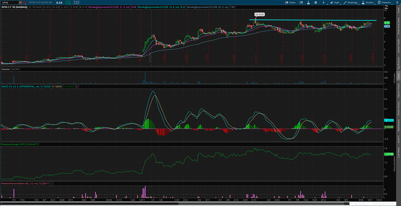
Task: Open the Trade side tab
Action: [398, 10]
